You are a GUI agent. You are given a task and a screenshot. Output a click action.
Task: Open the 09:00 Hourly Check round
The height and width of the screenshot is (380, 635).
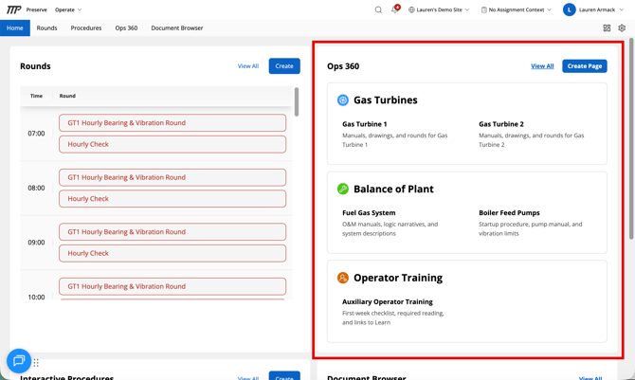pyautogui.click(x=172, y=253)
